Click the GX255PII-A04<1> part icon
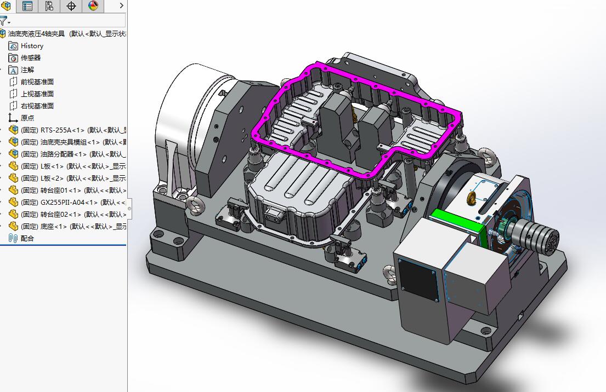606x392 pixels. coord(13,202)
